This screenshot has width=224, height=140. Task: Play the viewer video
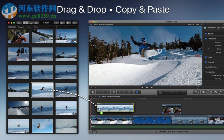(147, 87)
